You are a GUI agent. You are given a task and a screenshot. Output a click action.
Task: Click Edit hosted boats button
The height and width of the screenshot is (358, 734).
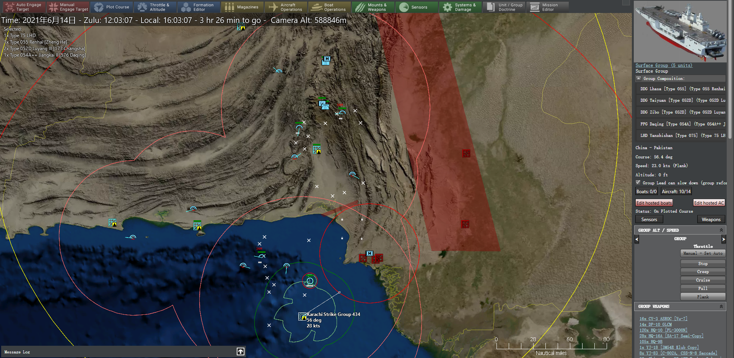(x=654, y=203)
